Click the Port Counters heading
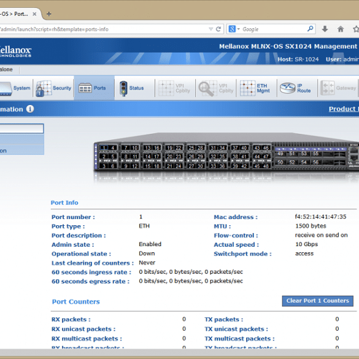 [x=75, y=301]
